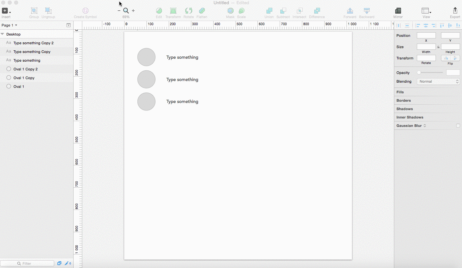Click the Opacity slider handle

pyautogui.click(x=419, y=73)
